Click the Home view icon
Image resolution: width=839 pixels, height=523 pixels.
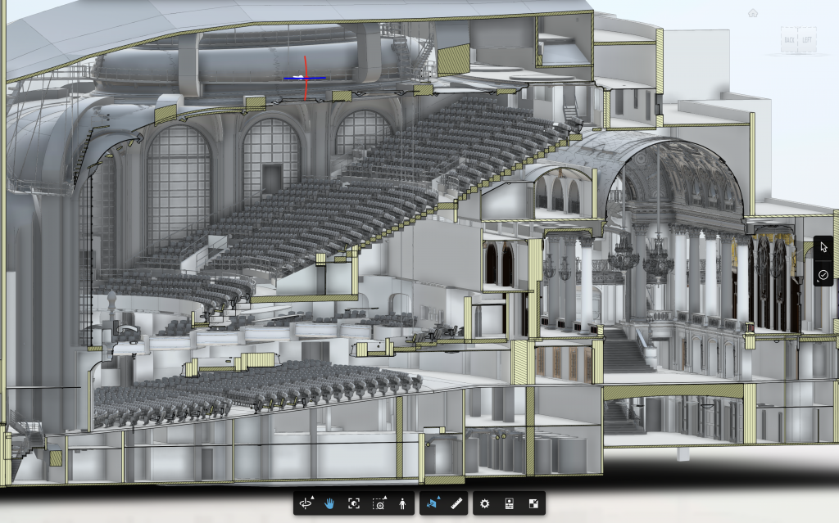753,13
